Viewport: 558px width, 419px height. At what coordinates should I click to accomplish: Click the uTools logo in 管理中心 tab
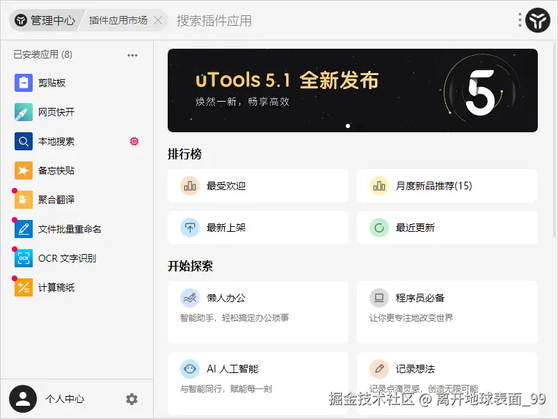click(x=21, y=20)
